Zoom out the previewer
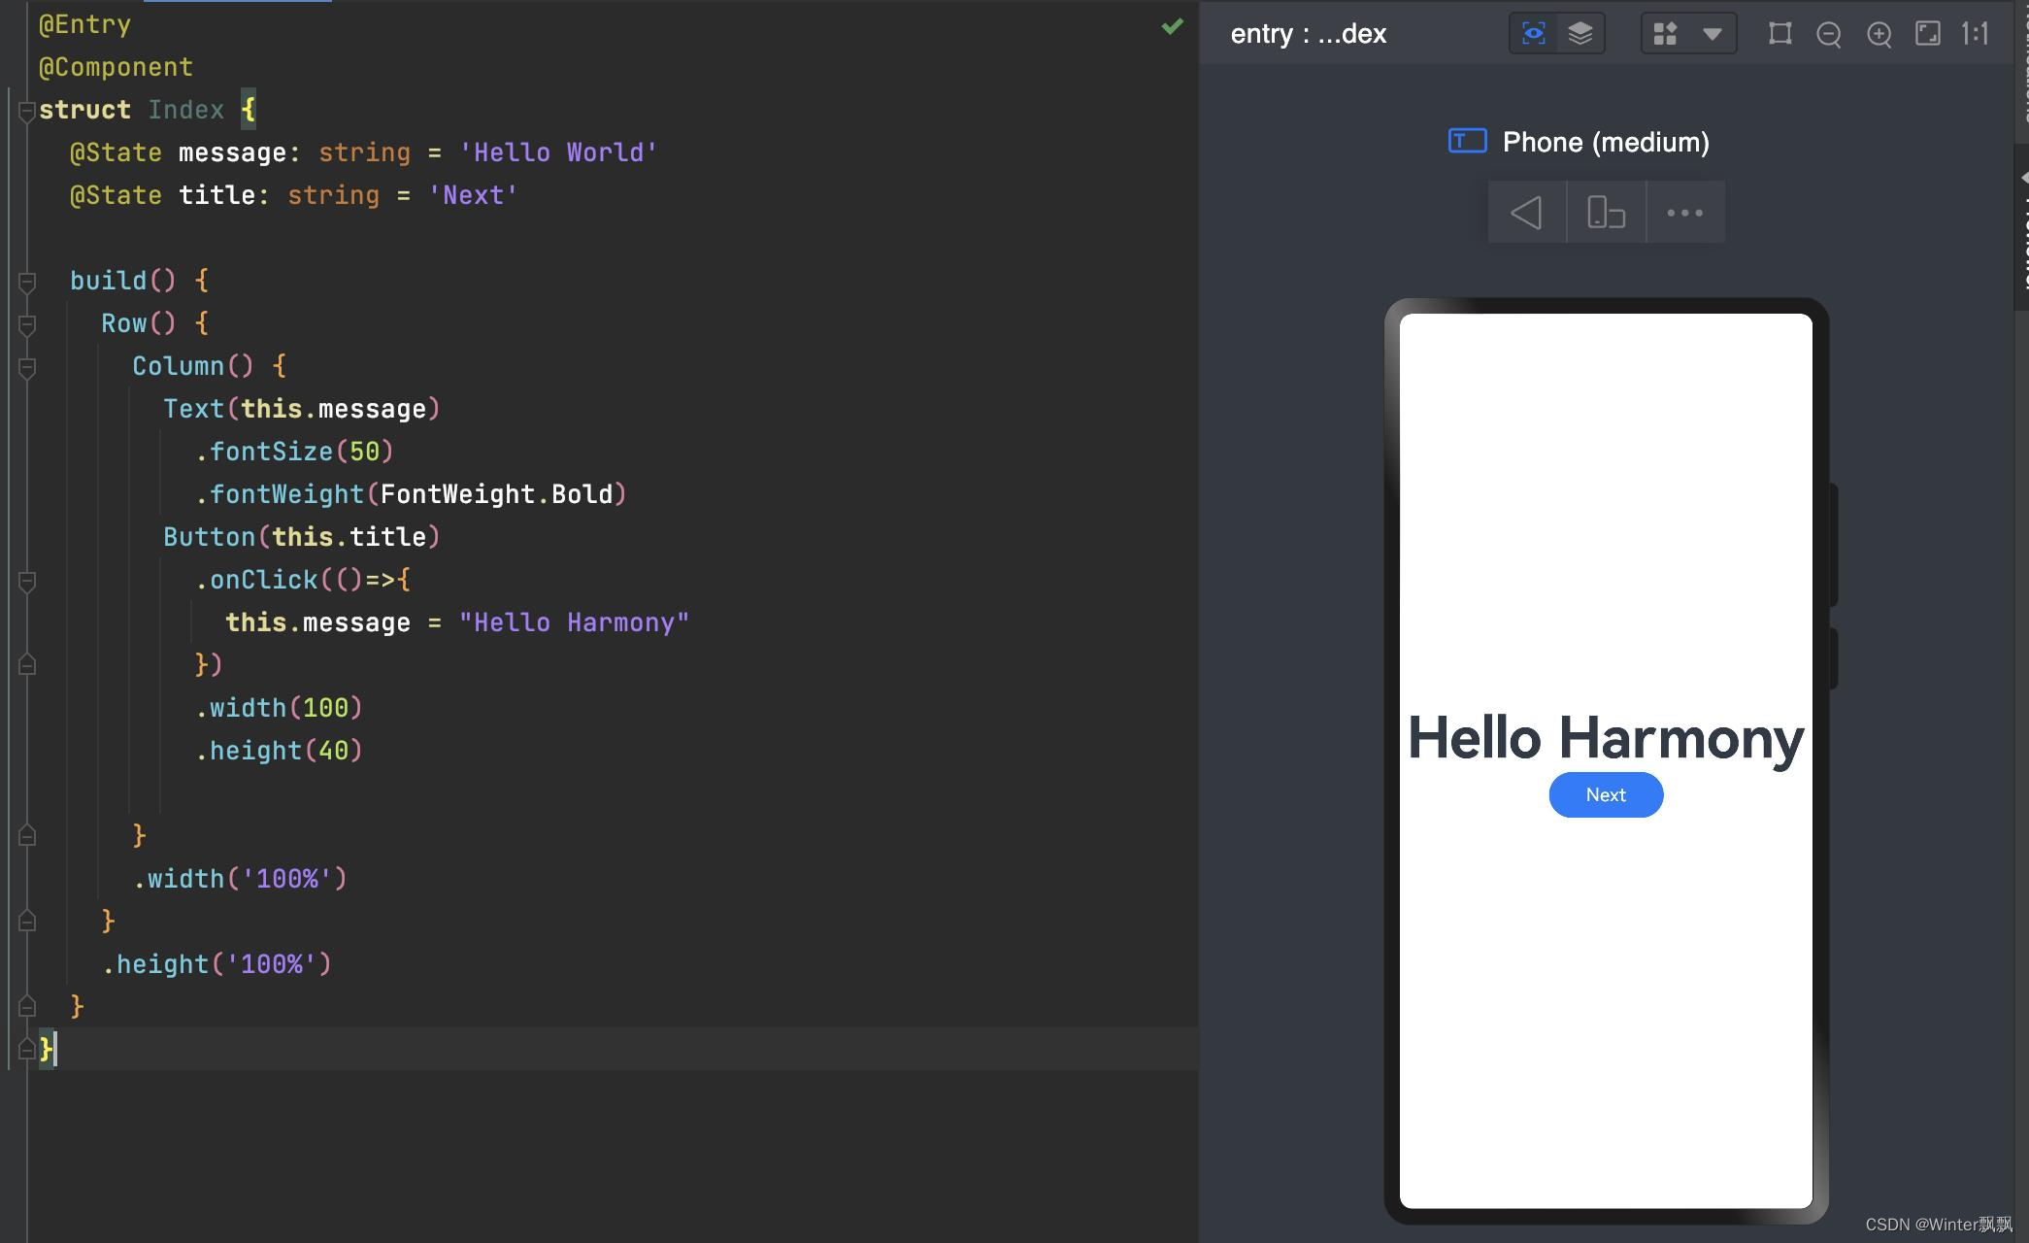The height and width of the screenshot is (1243, 2029). [1829, 35]
